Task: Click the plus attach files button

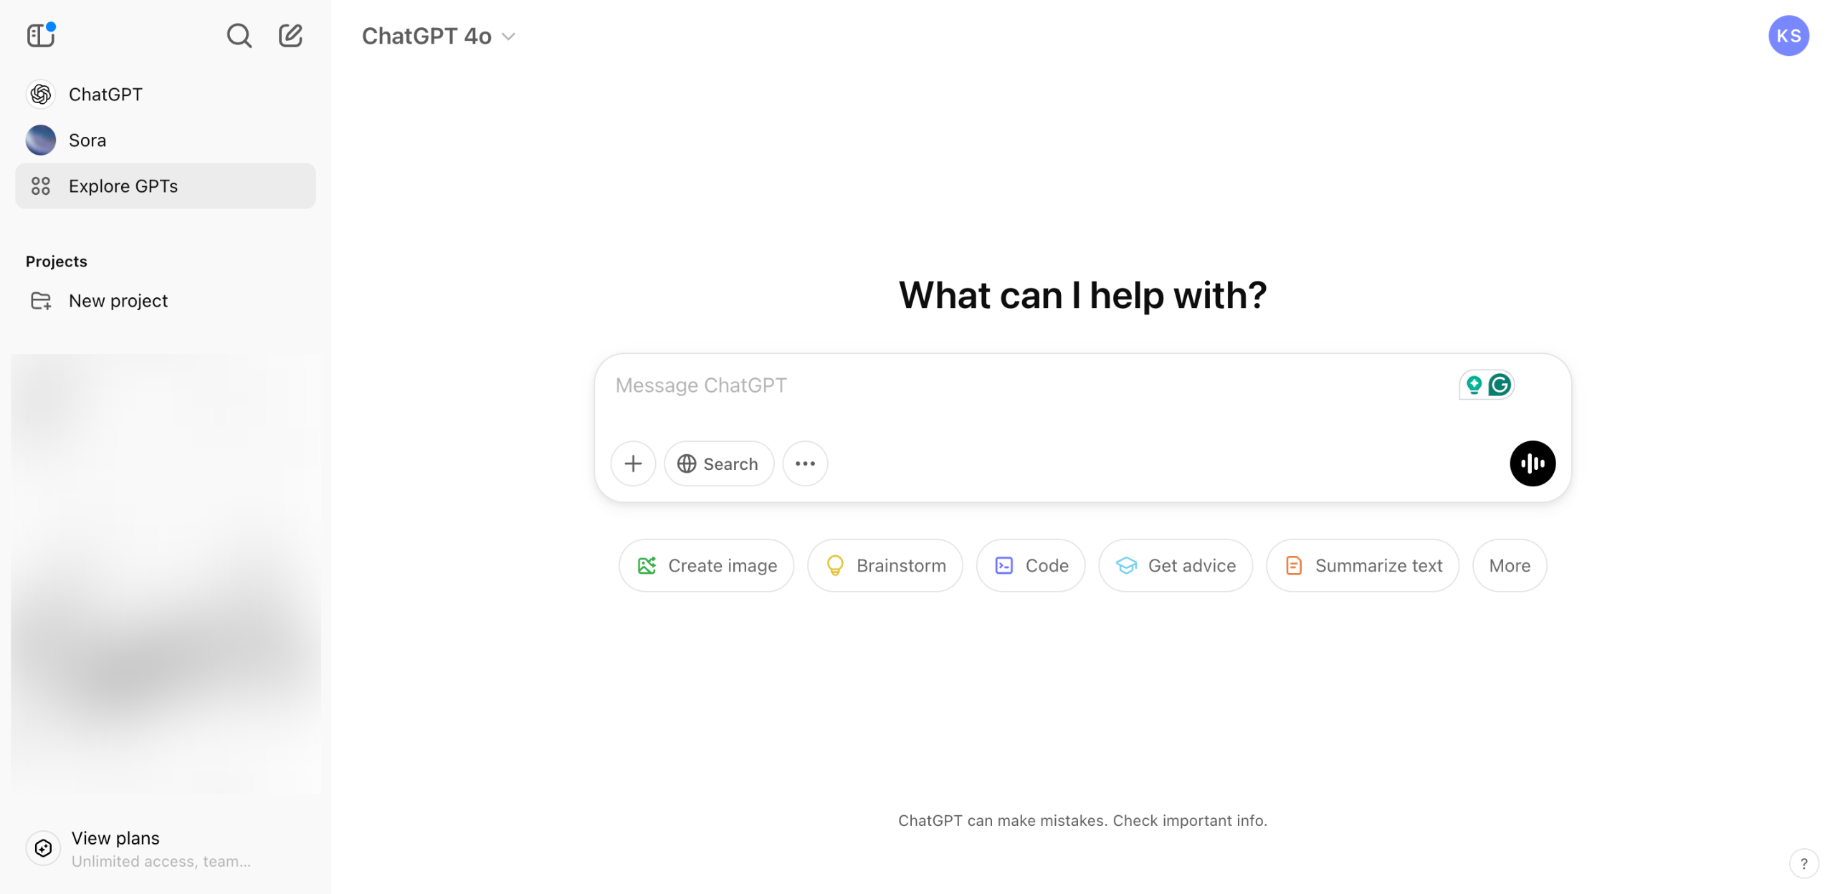Action: tap(633, 463)
